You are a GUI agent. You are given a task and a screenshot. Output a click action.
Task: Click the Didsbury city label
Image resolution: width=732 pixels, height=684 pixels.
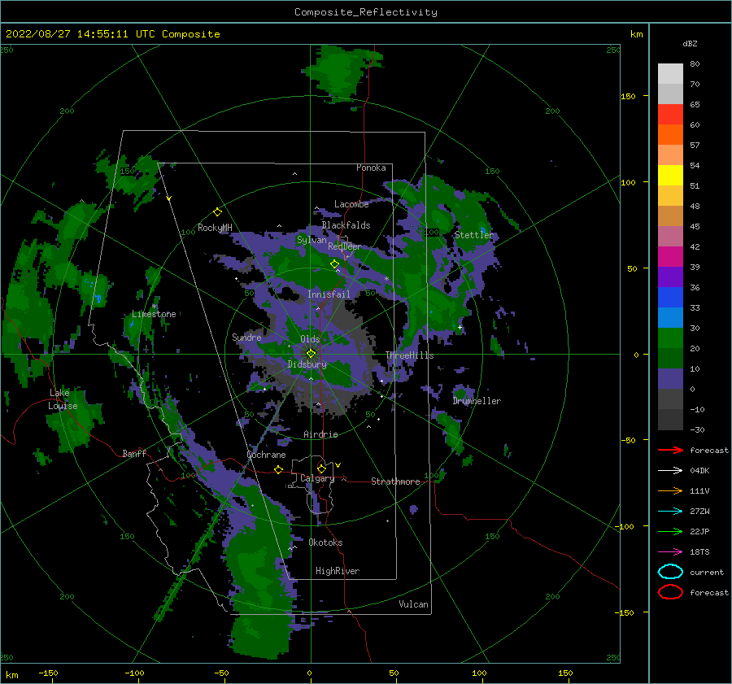pos(307,364)
